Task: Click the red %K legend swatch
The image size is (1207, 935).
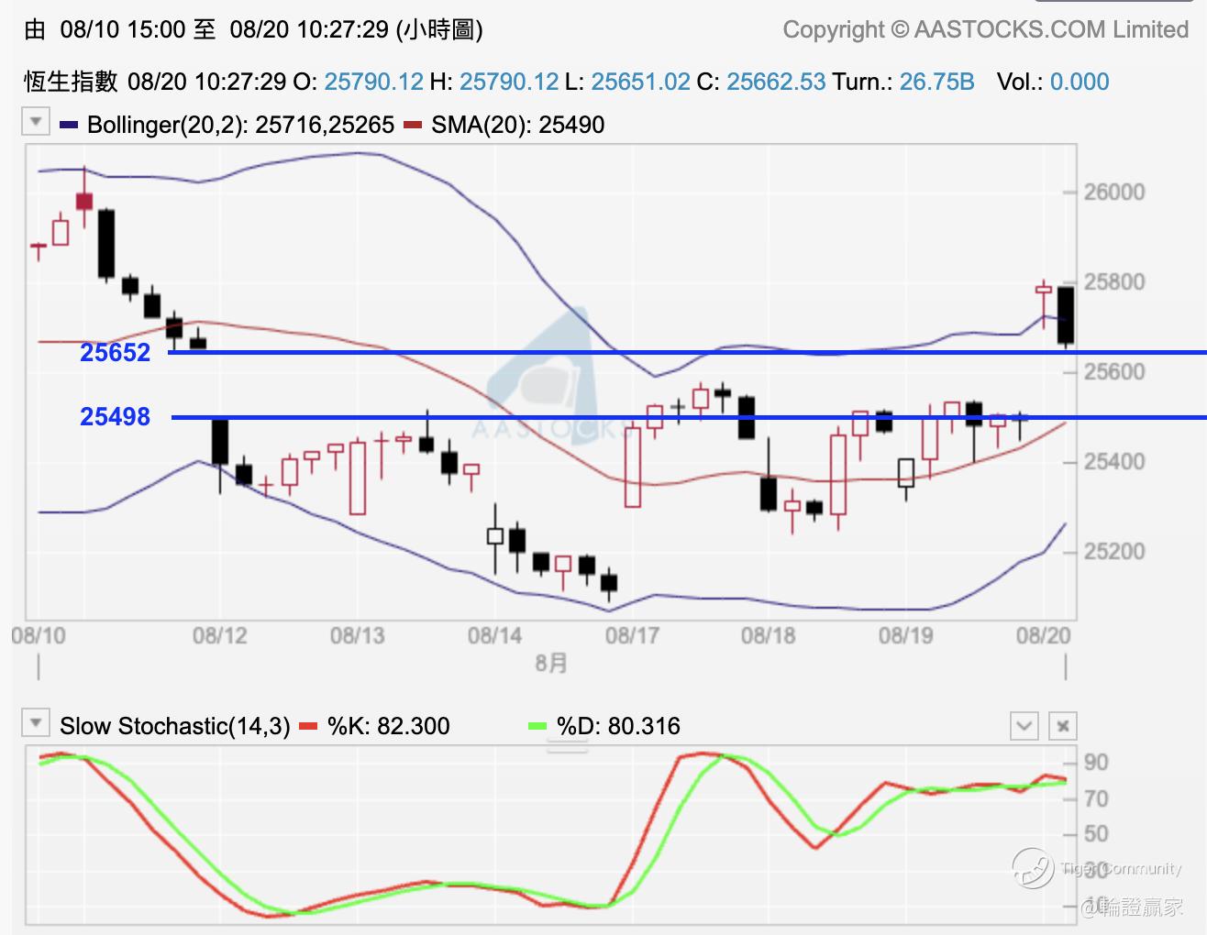Action: [x=308, y=727]
